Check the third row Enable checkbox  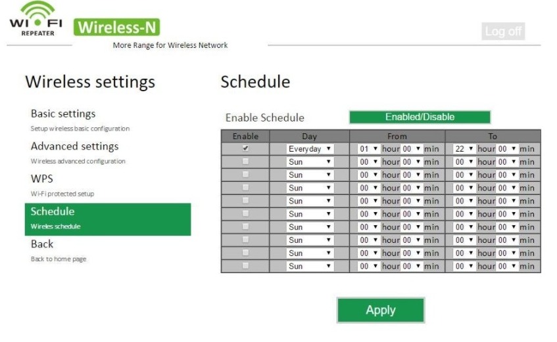[246, 175]
